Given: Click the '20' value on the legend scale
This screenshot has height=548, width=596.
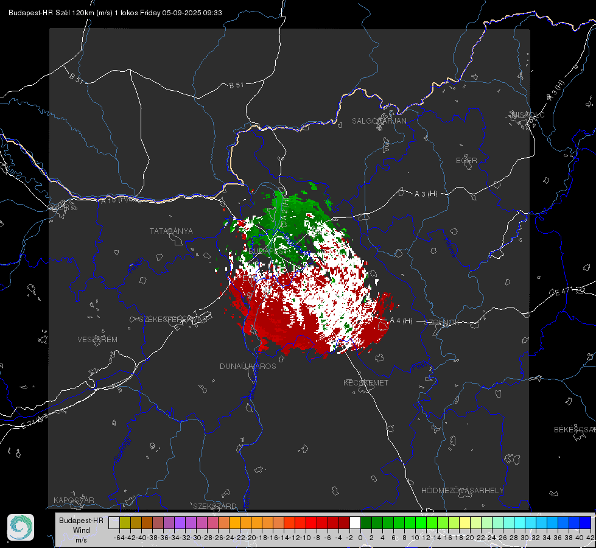Looking at the screenshot, I should pyautogui.click(x=470, y=538).
